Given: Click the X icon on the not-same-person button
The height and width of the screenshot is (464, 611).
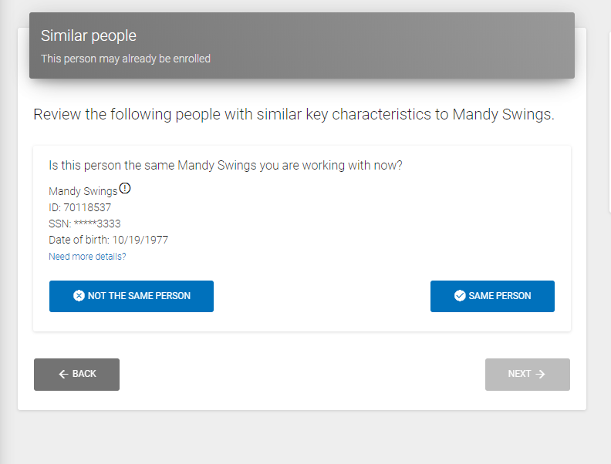Looking at the screenshot, I should [x=79, y=296].
